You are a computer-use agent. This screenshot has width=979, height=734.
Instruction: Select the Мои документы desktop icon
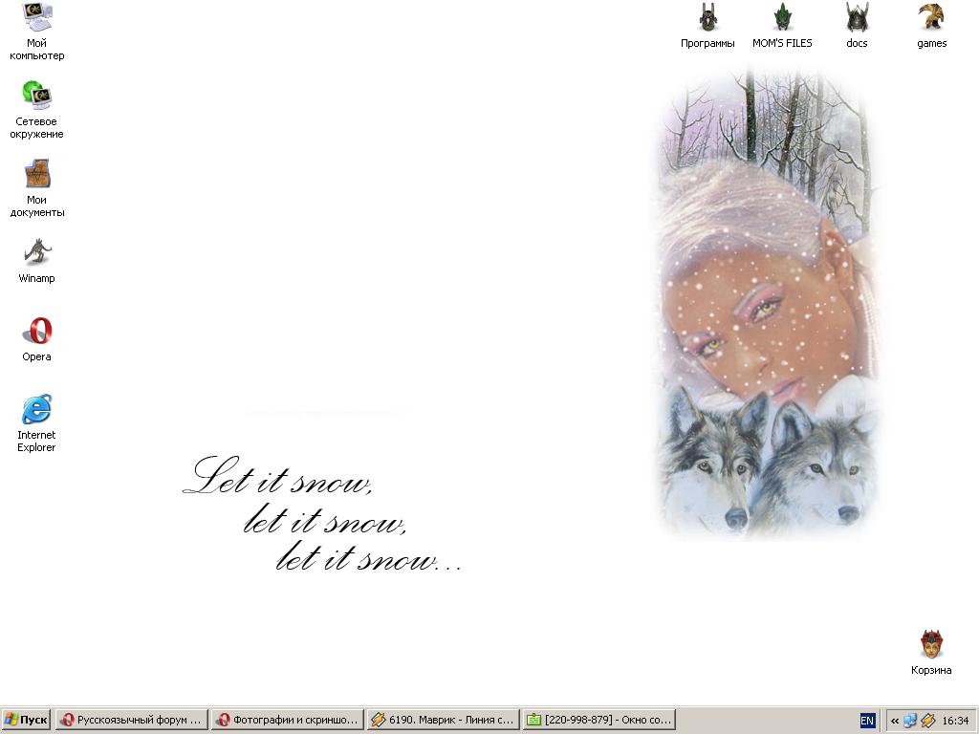[x=37, y=188]
